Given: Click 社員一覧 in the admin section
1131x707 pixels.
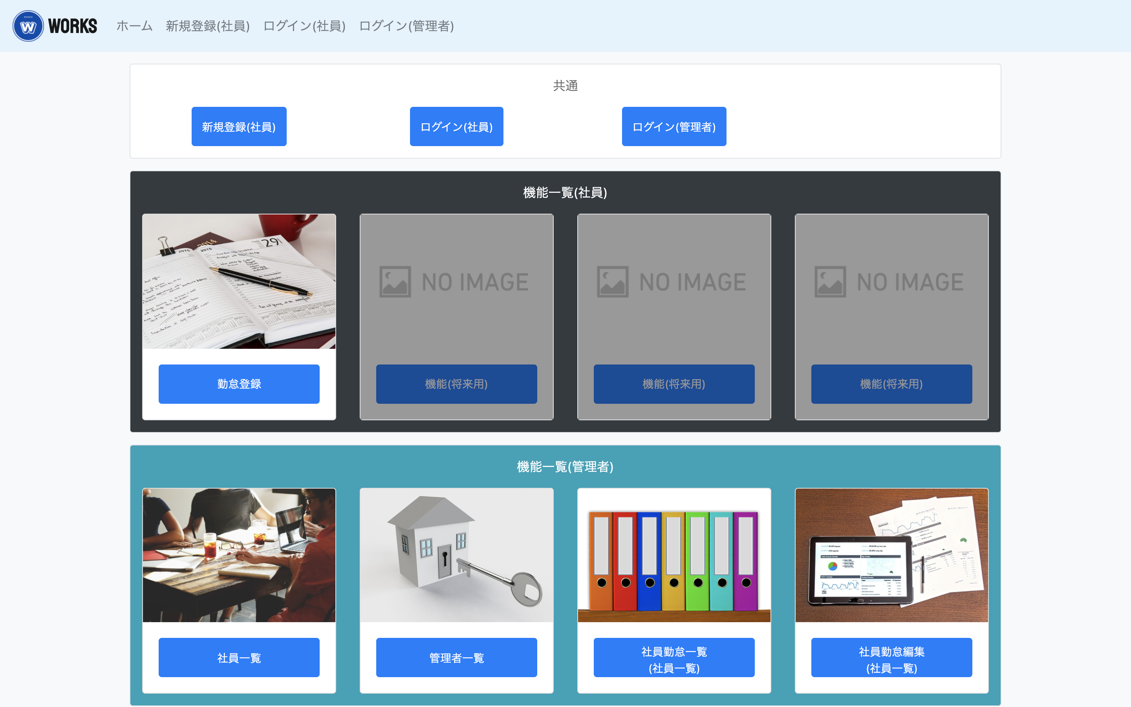Looking at the screenshot, I should tap(239, 658).
